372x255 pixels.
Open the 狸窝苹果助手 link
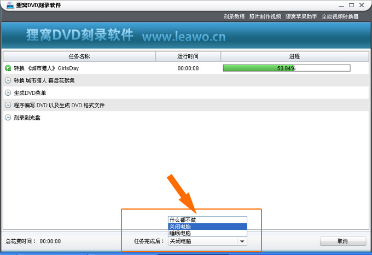point(301,16)
